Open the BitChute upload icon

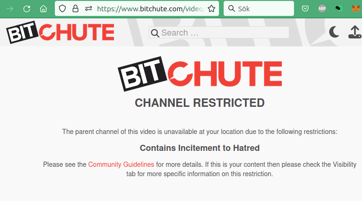(355, 32)
